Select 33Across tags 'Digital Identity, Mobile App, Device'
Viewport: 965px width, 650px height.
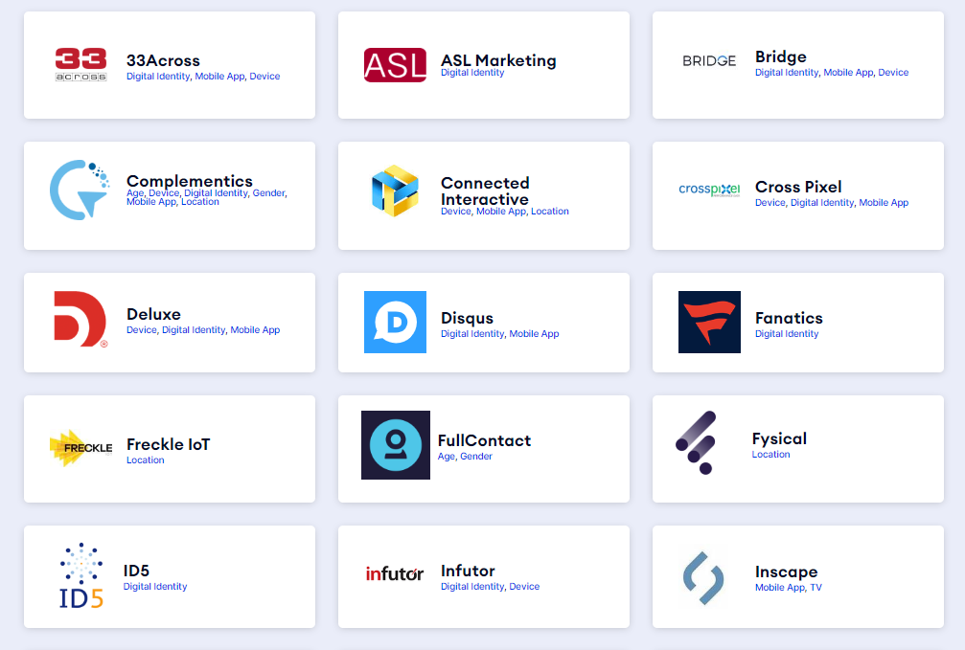(x=203, y=77)
